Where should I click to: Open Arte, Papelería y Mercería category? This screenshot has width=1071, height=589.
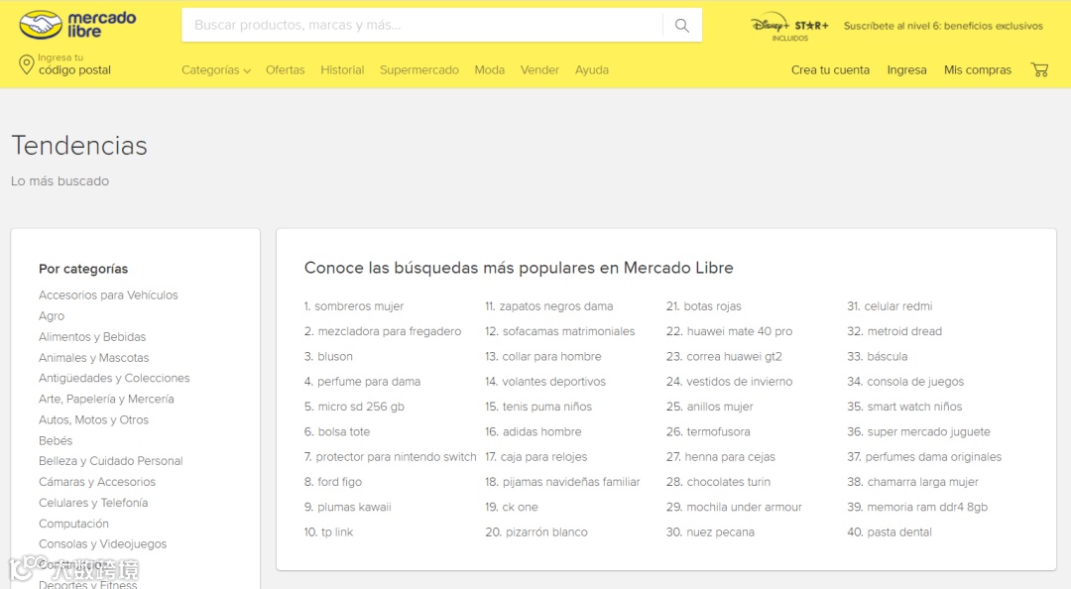click(106, 399)
